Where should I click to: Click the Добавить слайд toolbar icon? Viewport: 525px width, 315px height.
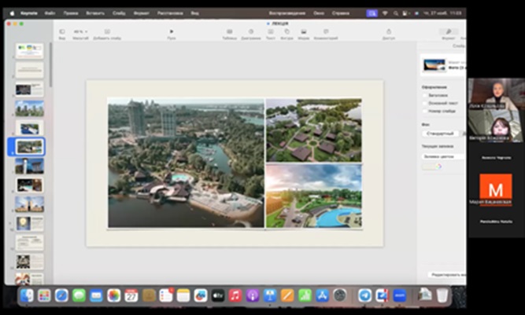click(107, 32)
